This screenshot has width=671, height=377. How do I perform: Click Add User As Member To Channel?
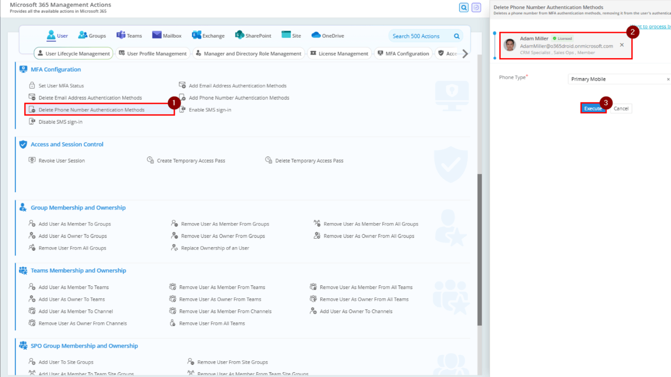point(71,312)
